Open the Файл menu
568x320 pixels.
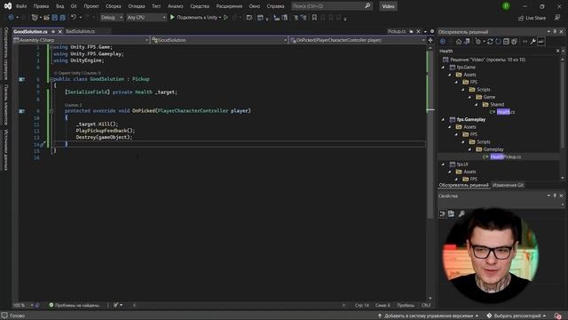tap(21, 6)
